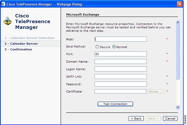Click the vertical scrollbar thumb

[x=178, y=52]
